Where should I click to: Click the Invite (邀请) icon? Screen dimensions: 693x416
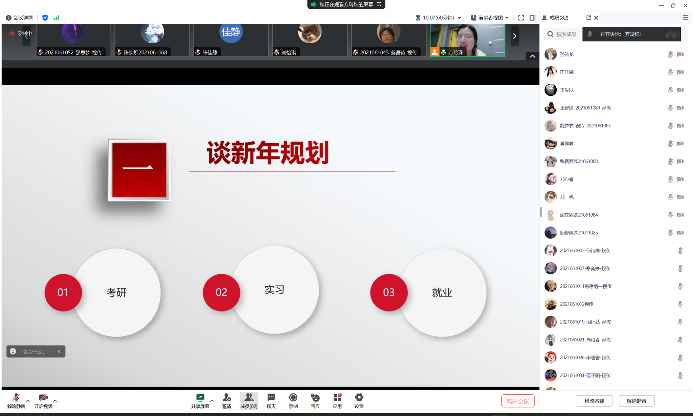tap(226, 398)
